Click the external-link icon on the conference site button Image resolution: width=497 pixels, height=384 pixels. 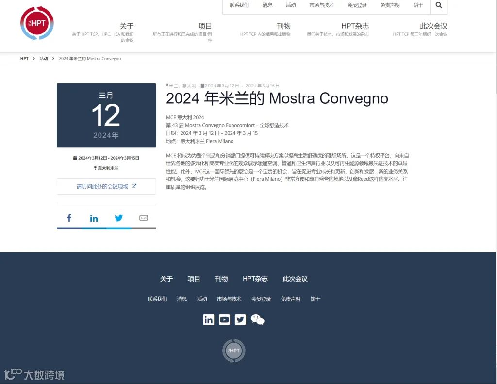[x=134, y=186]
